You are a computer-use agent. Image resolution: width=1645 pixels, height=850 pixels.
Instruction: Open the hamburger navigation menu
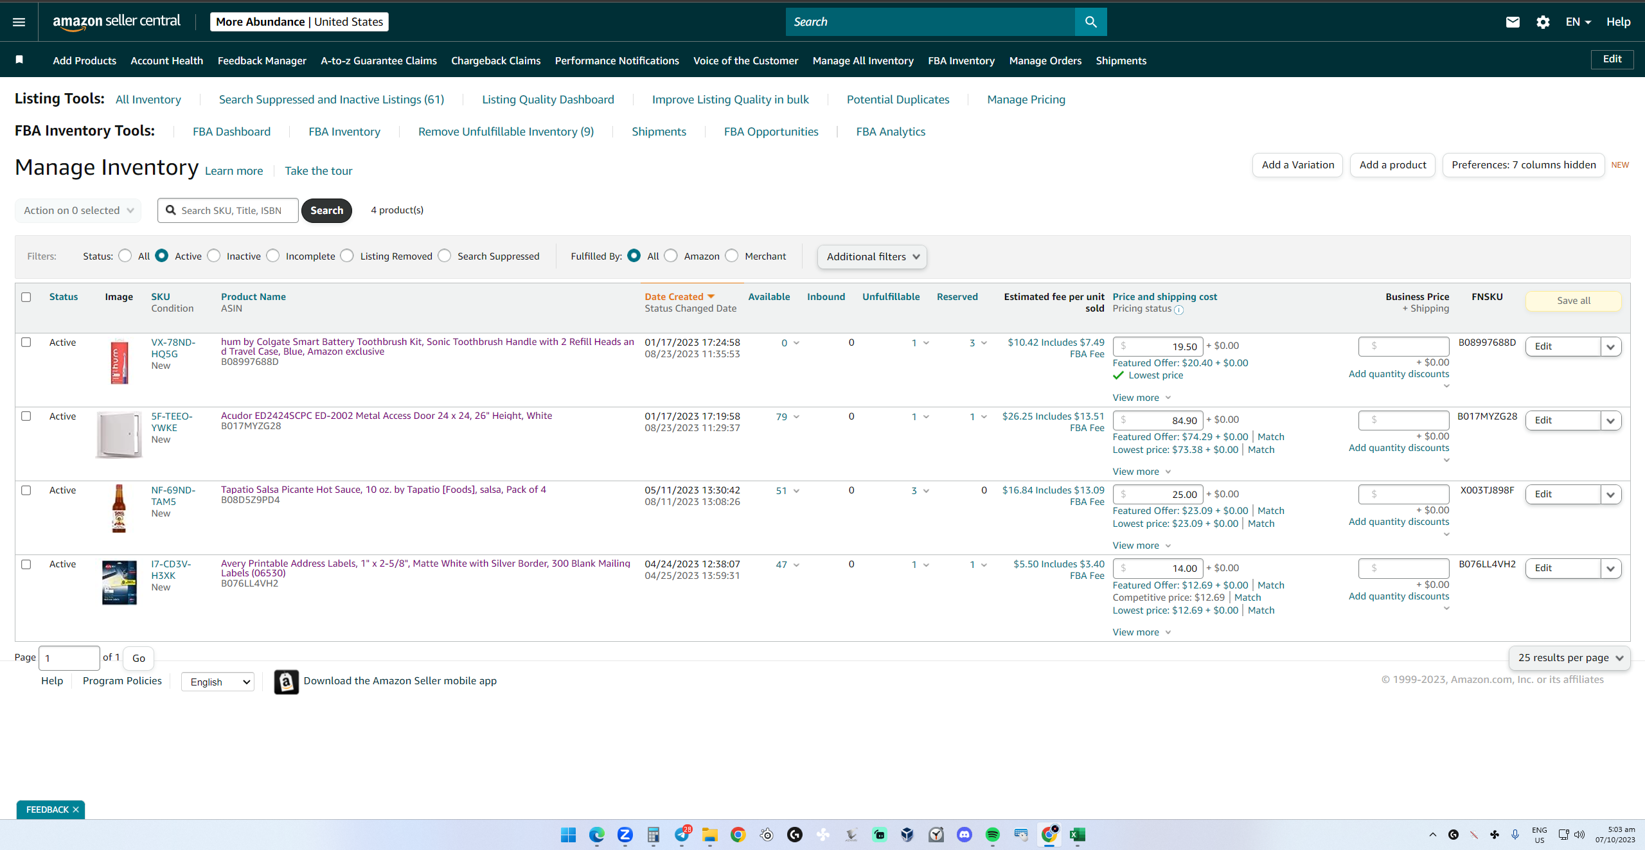pyautogui.click(x=19, y=22)
